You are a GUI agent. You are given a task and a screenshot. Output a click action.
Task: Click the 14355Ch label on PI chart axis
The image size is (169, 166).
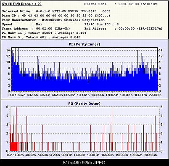tap(98, 95)
